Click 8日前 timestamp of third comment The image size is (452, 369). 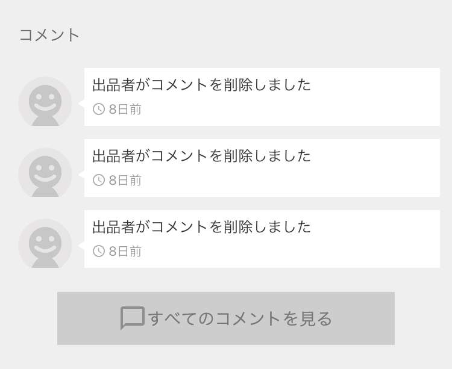125,251
